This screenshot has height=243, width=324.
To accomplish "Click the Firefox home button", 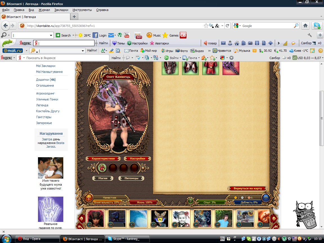I will 305,26.
